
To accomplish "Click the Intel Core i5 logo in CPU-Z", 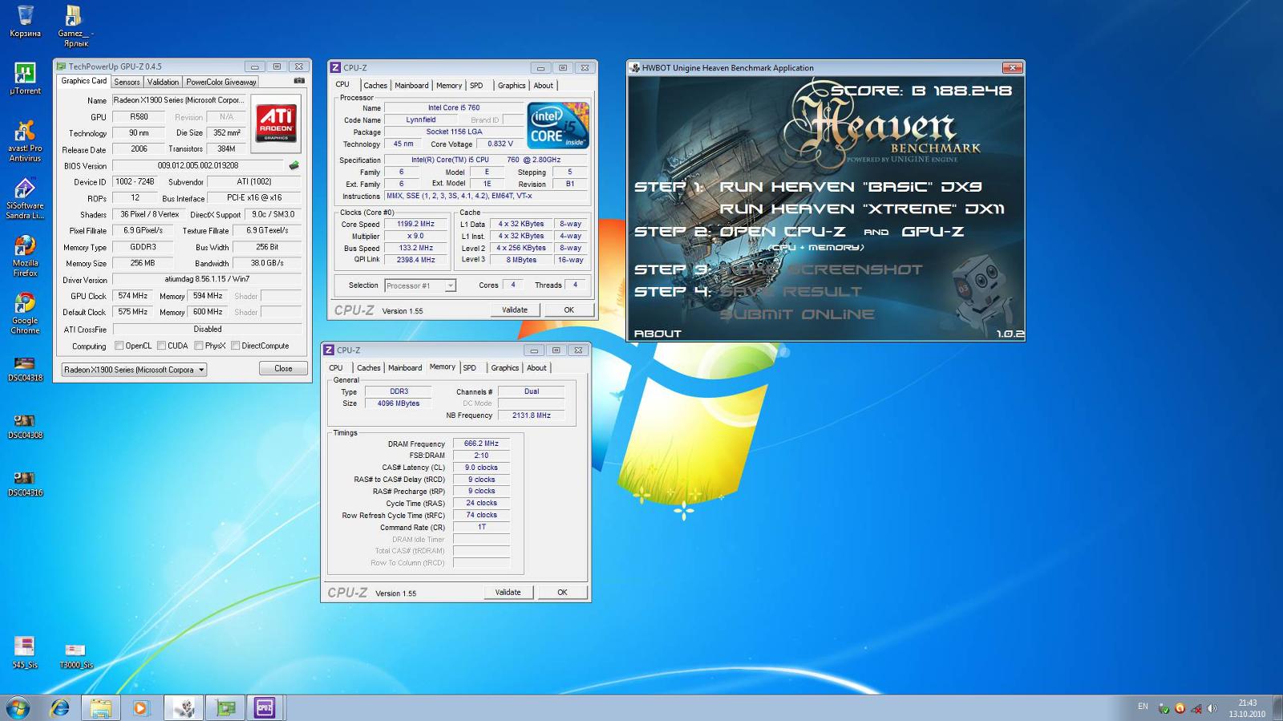I will [x=558, y=125].
